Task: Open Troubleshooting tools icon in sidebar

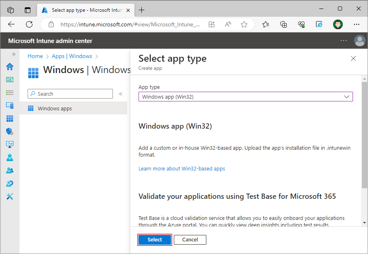Action: pos(10,196)
